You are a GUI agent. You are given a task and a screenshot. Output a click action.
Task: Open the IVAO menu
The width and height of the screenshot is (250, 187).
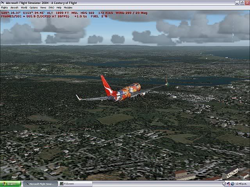(x=51, y=7)
